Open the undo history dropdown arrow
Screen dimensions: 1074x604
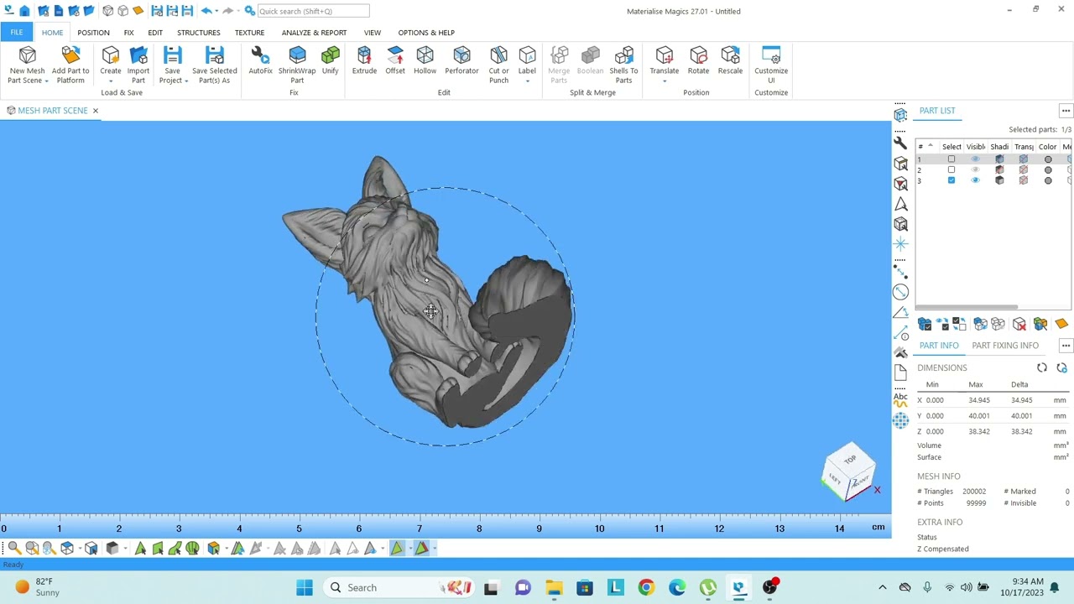click(x=216, y=11)
